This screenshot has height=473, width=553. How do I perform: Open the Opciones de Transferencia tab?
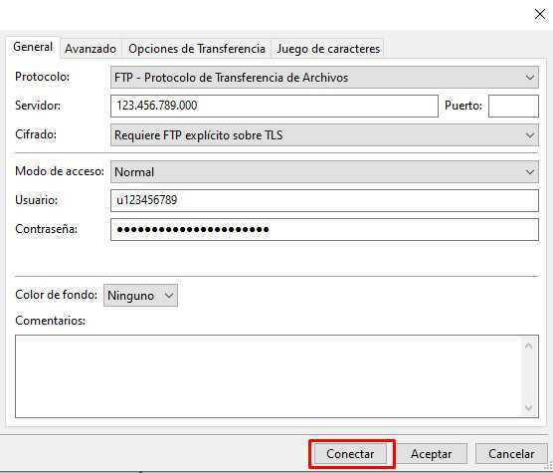pyautogui.click(x=197, y=49)
